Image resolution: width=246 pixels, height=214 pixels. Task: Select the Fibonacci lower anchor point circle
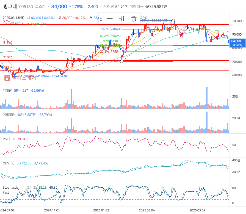tap(122, 61)
